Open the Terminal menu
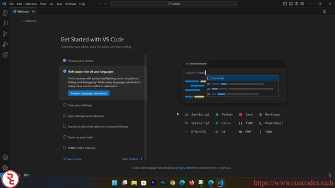Viewport: 335px width, 188px height. (x=71, y=4)
